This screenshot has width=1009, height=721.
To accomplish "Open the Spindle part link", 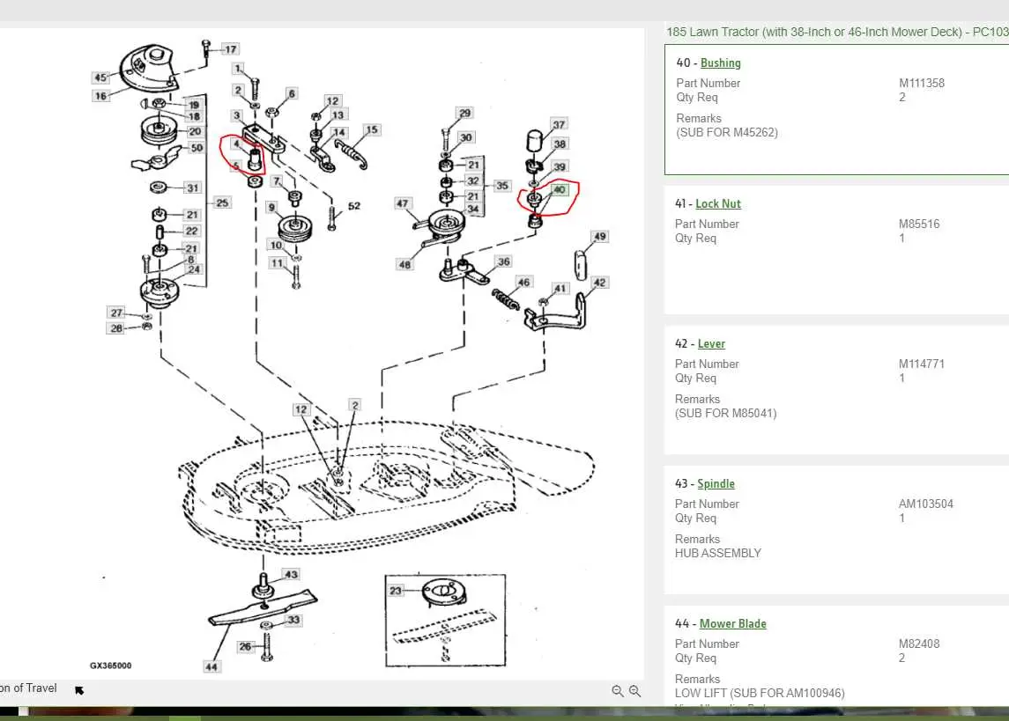I will pyautogui.click(x=716, y=484).
